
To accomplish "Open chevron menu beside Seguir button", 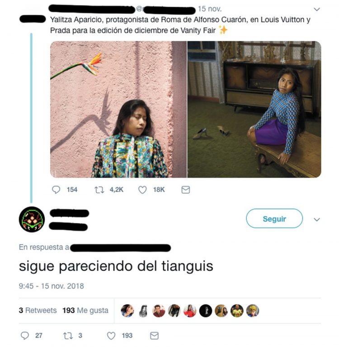I will pos(317,219).
